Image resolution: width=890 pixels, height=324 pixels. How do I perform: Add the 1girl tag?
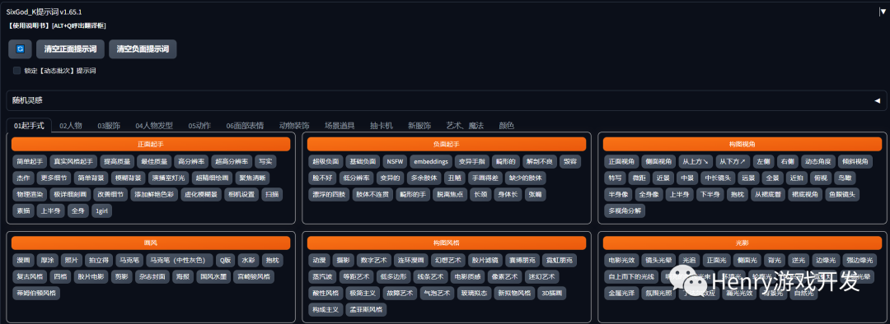(x=101, y=211)
